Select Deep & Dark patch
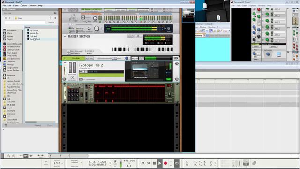This screenshot has width=300, height=169. pyautogui.click(x=35, y=39)
